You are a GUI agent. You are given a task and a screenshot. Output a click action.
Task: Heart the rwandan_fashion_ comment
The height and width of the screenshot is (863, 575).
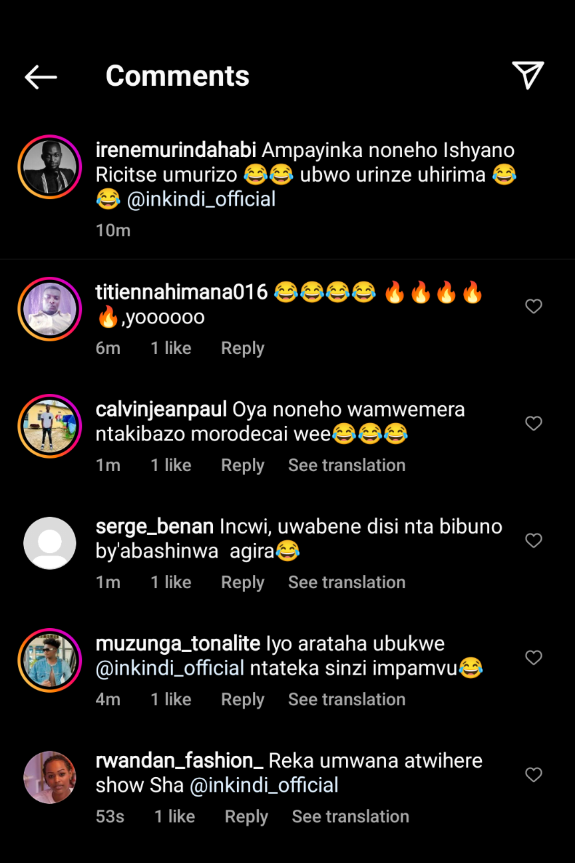pos(534,775)
